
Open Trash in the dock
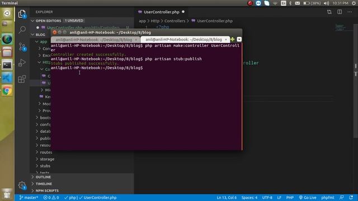point(7,194)
